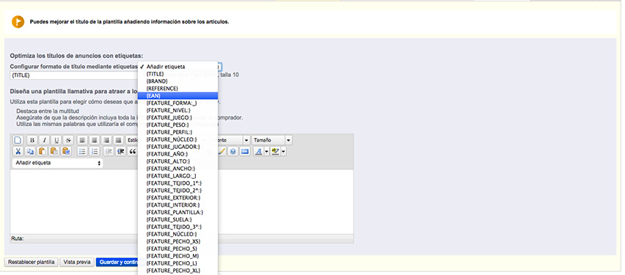The height and width of the screenshot is (275, 625).
Task: Pick {FEATURE_INTERIOR:} from the list
Action: (178, 205)
